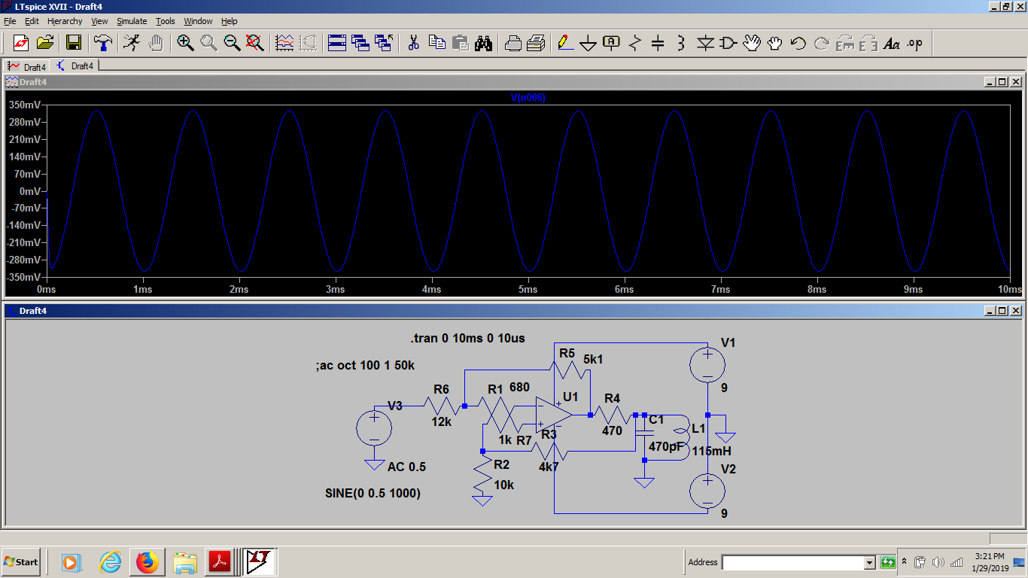This screenshot has width=1028, height=578.
Task: Click the 115mH inductor value
Action: coord(712,452)
